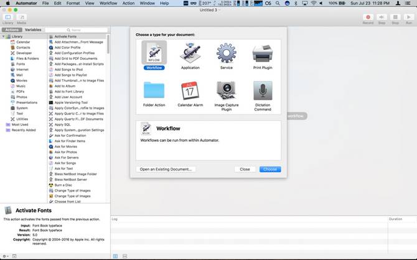417x260 pixels.
Task: Select the PDFs library category
Action: pyautogui.click(x=20, y=91)
